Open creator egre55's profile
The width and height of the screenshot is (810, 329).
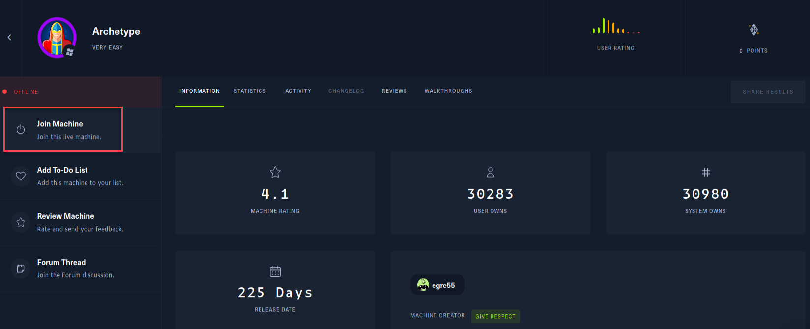pyautogui.click(x=437, y=285)
